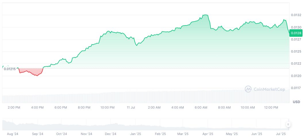Jump to Nov '24 in range navigator
Image resolution: width=308 pixels, height=137 pixels.
point(86,134)
